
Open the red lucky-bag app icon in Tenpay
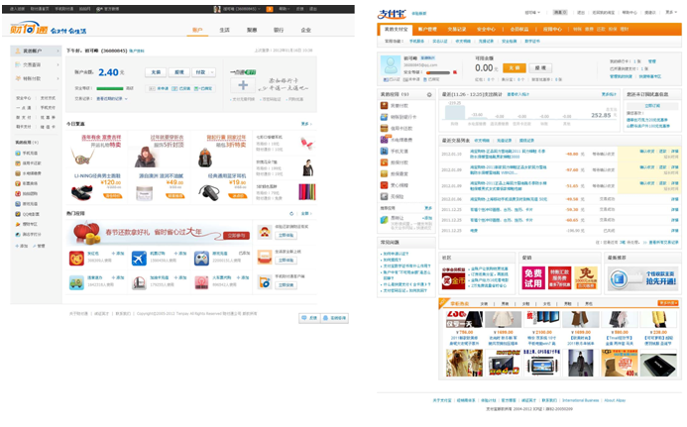76,259
